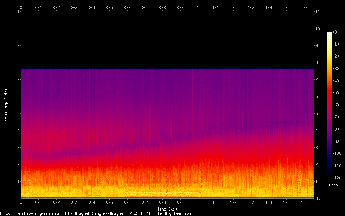Select the "Frequency (kHz)" axis label
This screenshot has width=345, height=216.
6,105
